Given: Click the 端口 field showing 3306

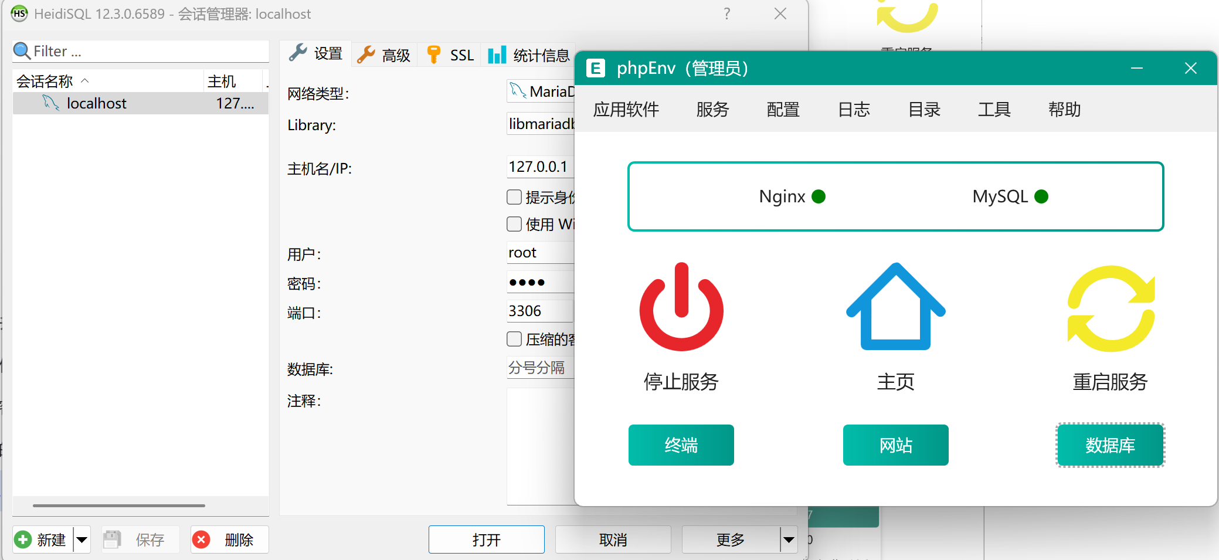Looking at the screenshot, I should (x=541, y=311).
